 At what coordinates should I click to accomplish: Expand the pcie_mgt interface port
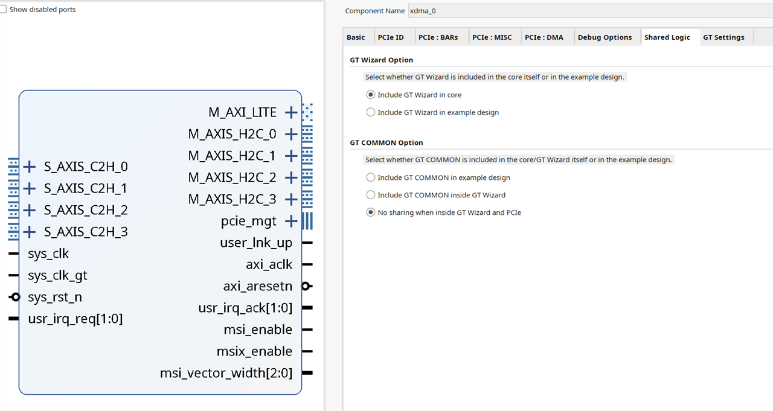[x=291, y=221]
